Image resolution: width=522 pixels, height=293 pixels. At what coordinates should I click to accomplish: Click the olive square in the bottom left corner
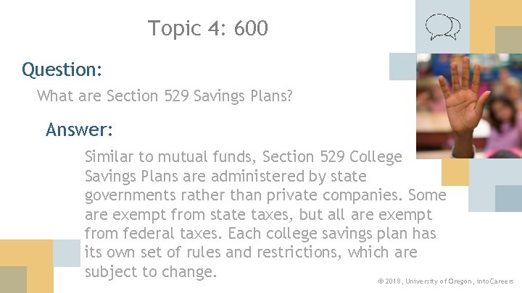point(13,280)
